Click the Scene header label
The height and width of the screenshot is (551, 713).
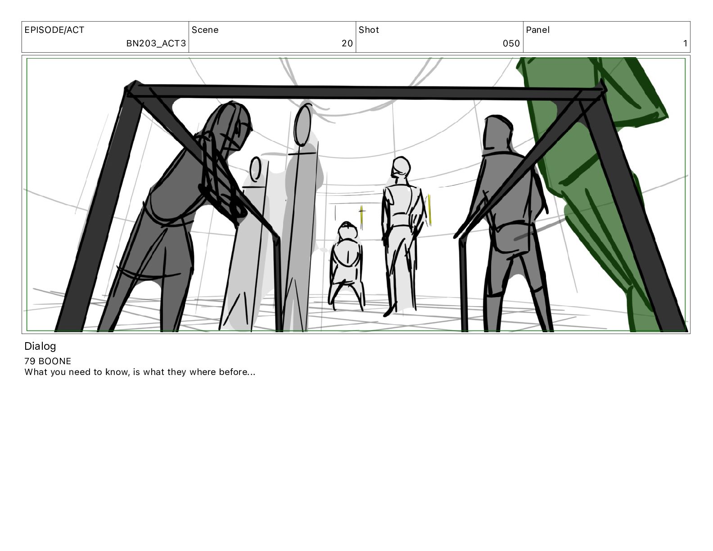pyautogui.click(x=205, y=30)
